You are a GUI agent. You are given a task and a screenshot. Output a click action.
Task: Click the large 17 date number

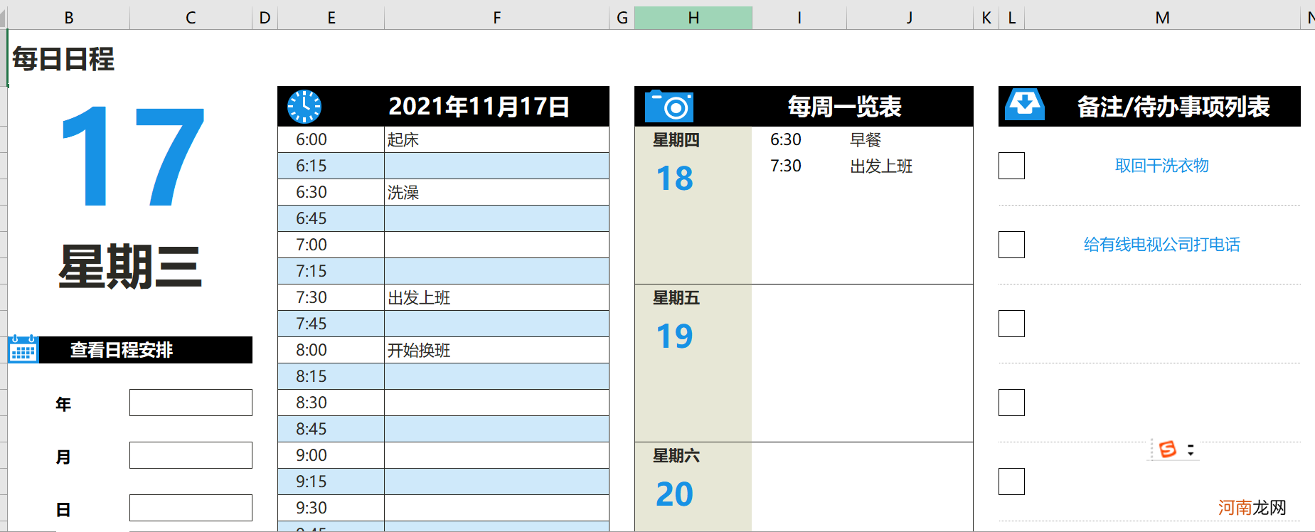[133, 156]
